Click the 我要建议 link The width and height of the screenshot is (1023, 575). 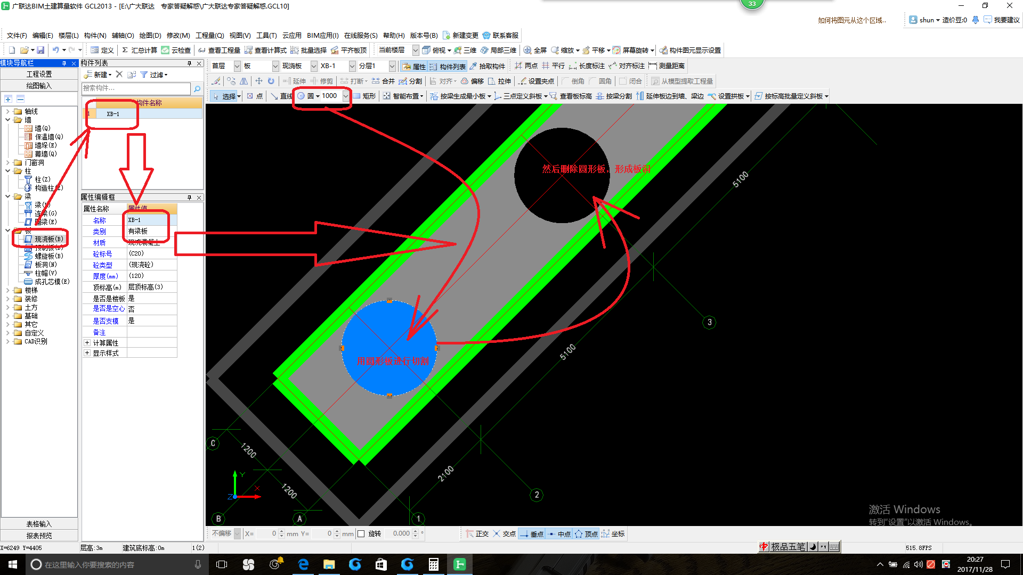(1002, 20)
